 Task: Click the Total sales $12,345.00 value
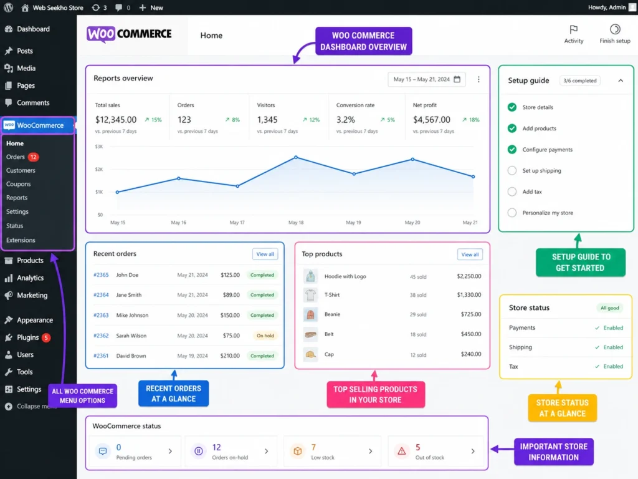[x=116, y=119]
